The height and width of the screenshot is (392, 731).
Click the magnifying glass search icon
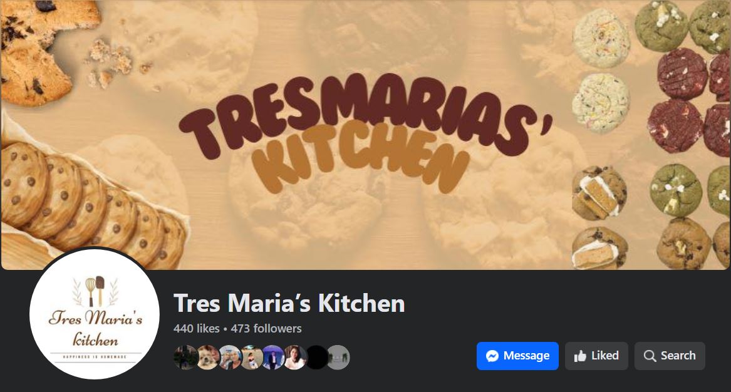point(650,356)
